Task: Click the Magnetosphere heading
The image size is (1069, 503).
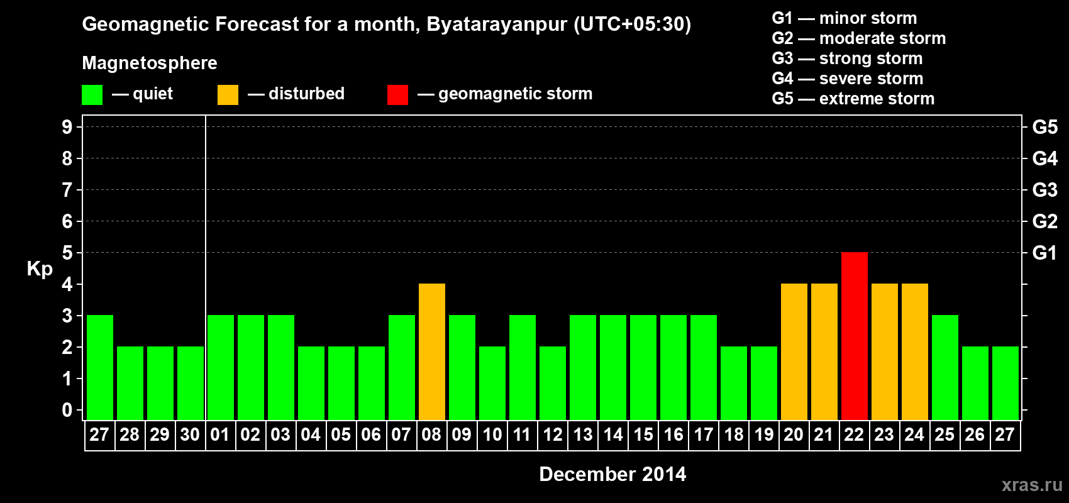Action: pyautogui.click(x=150, y=63)
